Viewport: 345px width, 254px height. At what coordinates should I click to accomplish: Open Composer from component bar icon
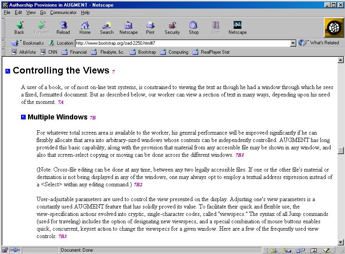click(327, 250)
